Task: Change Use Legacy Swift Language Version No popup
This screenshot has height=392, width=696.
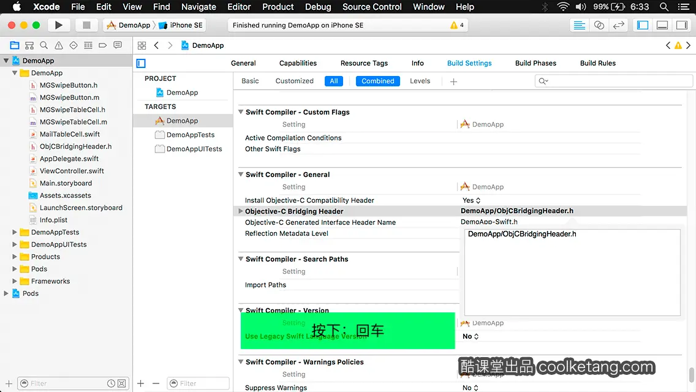Action: pos(471,336)
